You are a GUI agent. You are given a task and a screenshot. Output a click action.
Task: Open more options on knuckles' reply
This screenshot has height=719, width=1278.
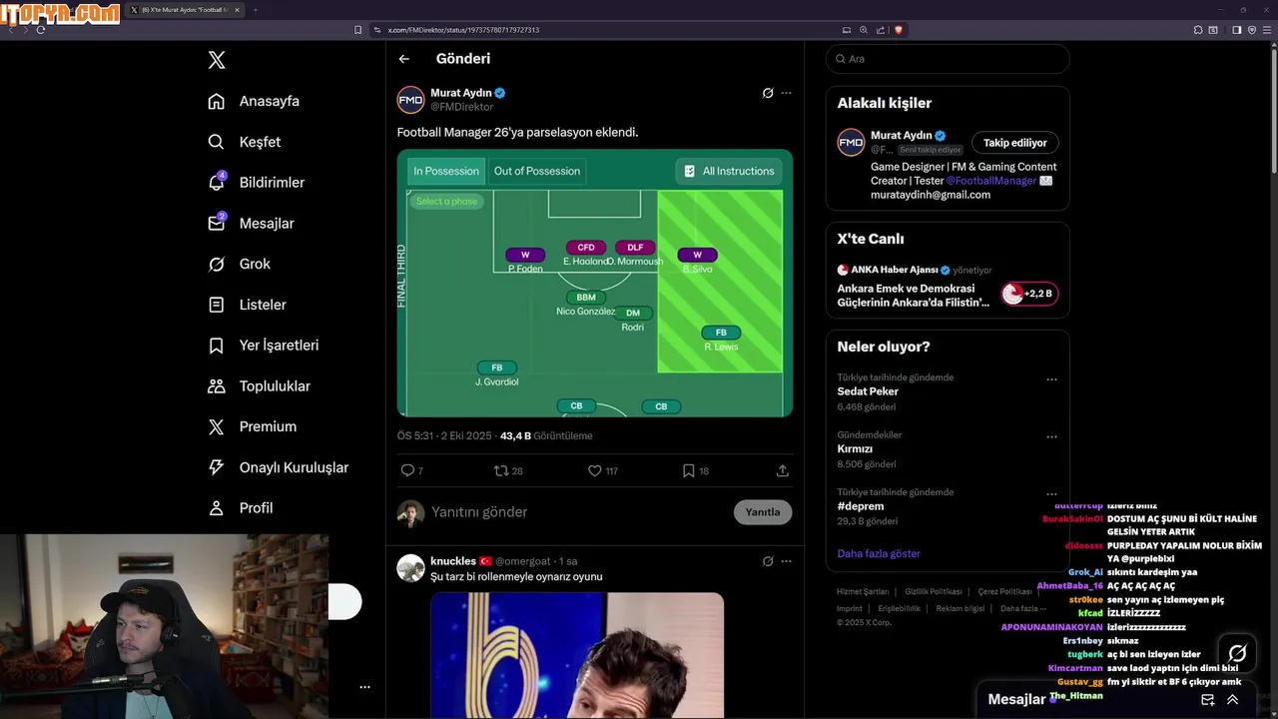point(786,561)
